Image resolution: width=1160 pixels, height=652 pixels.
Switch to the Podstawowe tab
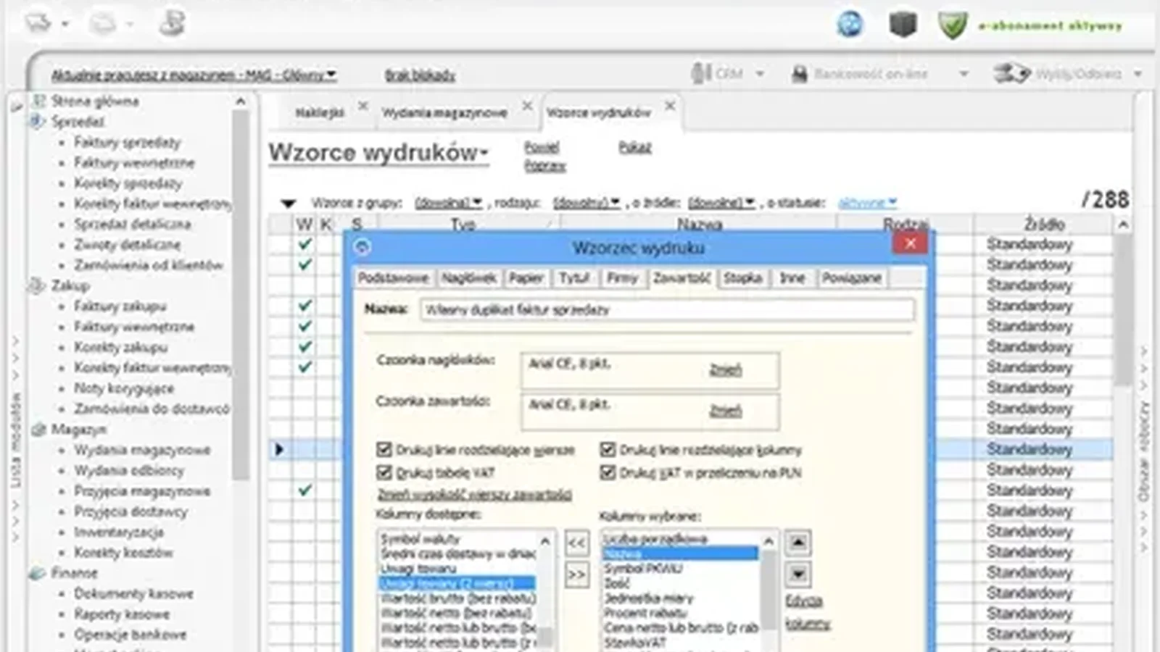pyautogui.click(x=393, y=278)
